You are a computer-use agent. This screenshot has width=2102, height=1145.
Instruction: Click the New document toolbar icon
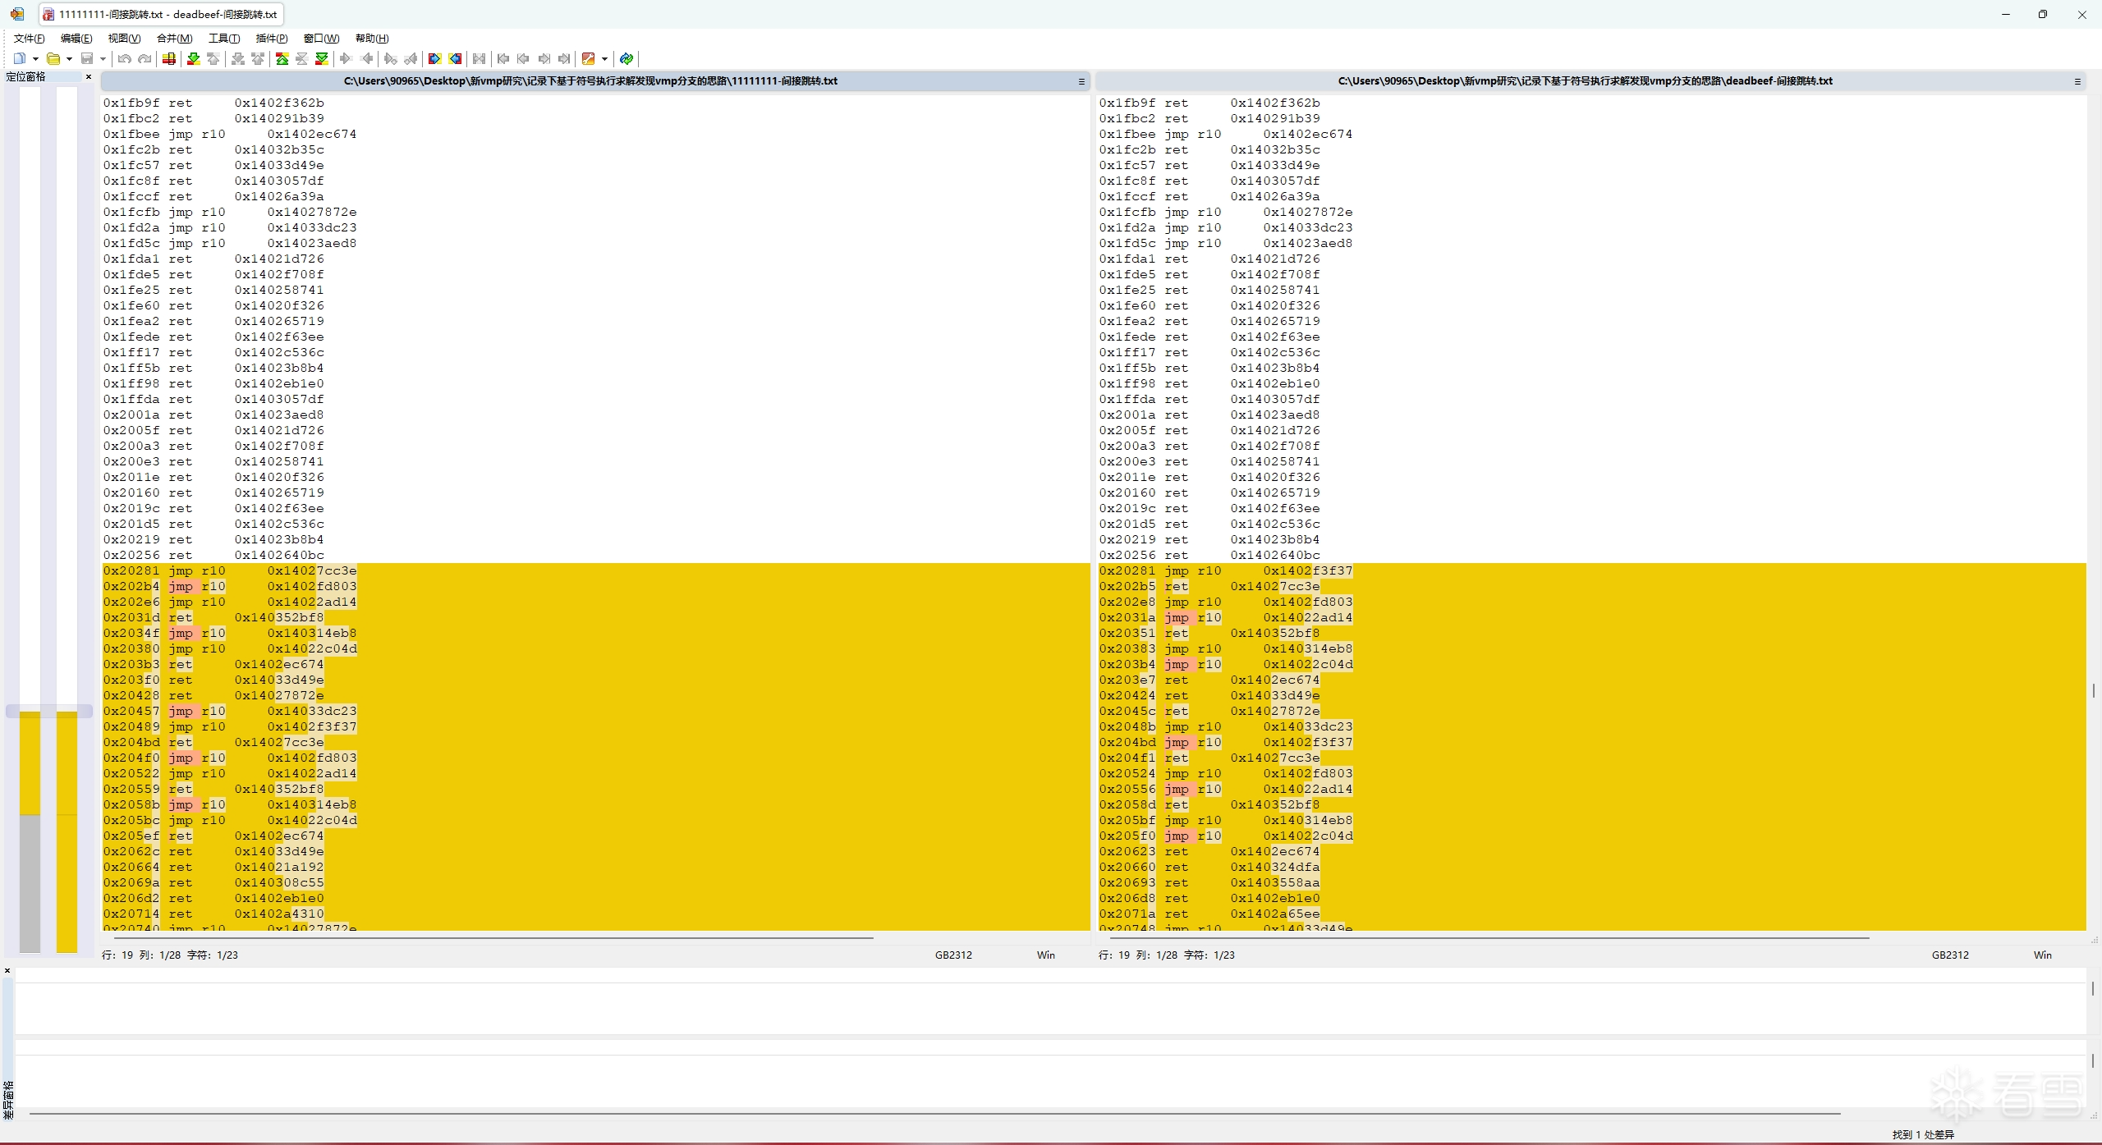pos(20,58)
